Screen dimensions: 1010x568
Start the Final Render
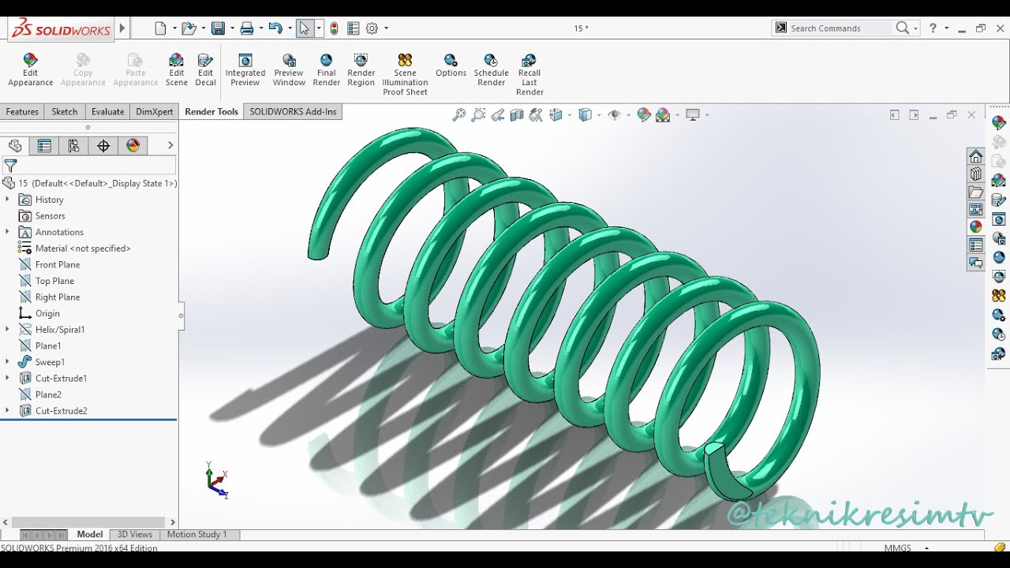[327, 70]
